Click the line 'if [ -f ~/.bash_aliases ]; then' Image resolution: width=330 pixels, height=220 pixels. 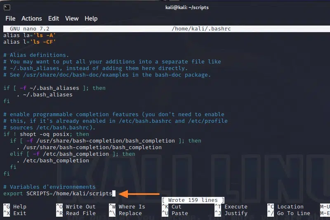click(54, 88)
